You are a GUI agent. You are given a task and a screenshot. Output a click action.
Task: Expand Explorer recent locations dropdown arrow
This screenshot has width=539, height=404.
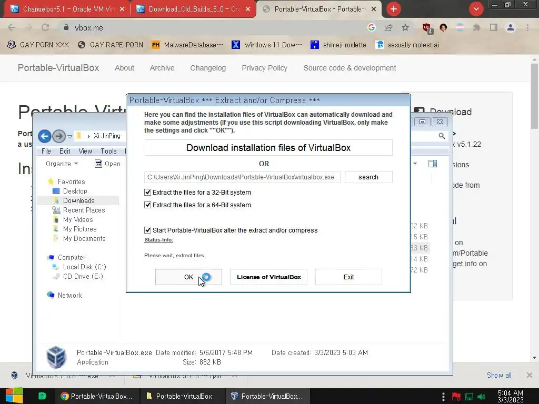coord(70,136)
